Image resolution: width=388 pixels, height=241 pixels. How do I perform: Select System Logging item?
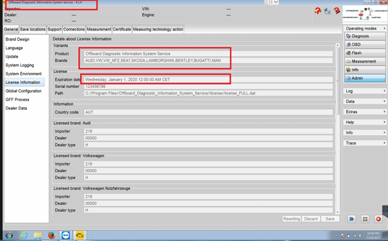tap(20, 65)
